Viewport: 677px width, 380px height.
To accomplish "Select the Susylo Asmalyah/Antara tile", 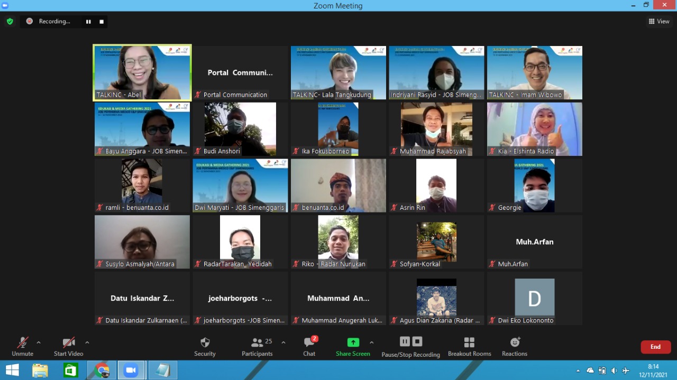I will pyautogui.click(x=142, y=242).
